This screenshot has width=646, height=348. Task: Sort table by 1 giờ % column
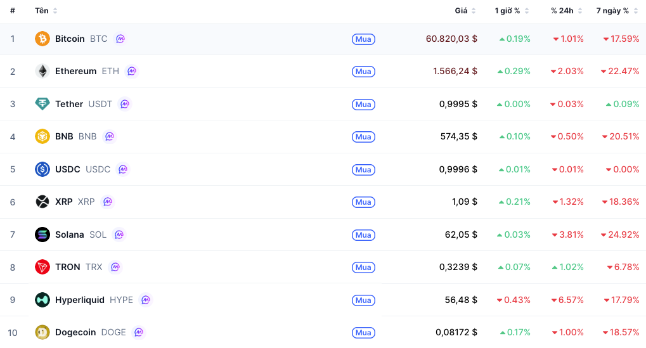pos(512,11)
